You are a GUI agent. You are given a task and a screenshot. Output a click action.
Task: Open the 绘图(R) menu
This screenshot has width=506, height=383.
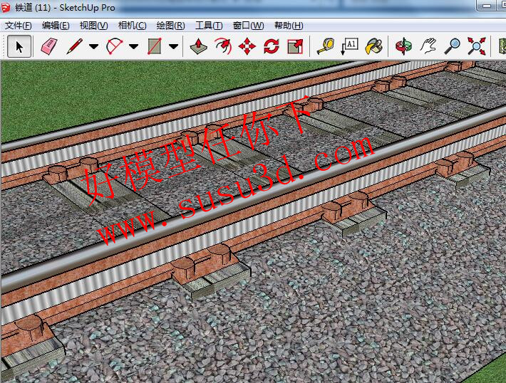[171, 26]
